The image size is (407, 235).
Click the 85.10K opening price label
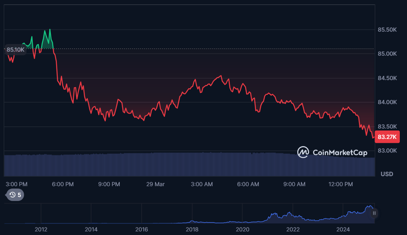click(x=15, y=50)
